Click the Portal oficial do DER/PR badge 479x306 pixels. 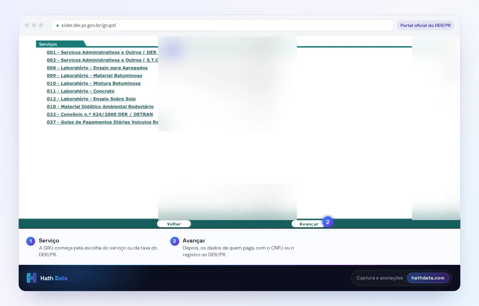[x=425, y=25]
